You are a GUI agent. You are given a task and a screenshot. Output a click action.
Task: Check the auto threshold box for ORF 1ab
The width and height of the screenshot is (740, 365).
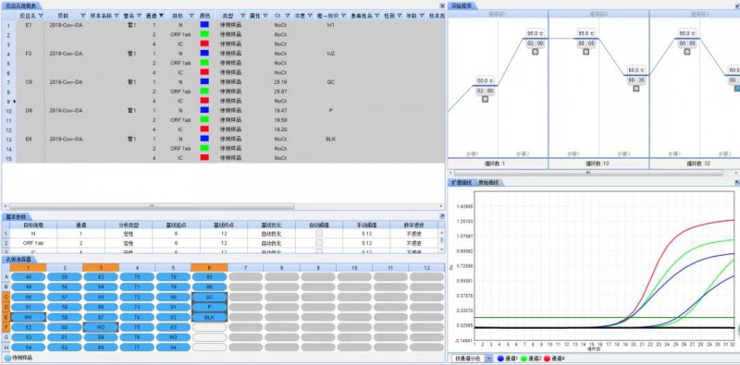coord(319,243)
